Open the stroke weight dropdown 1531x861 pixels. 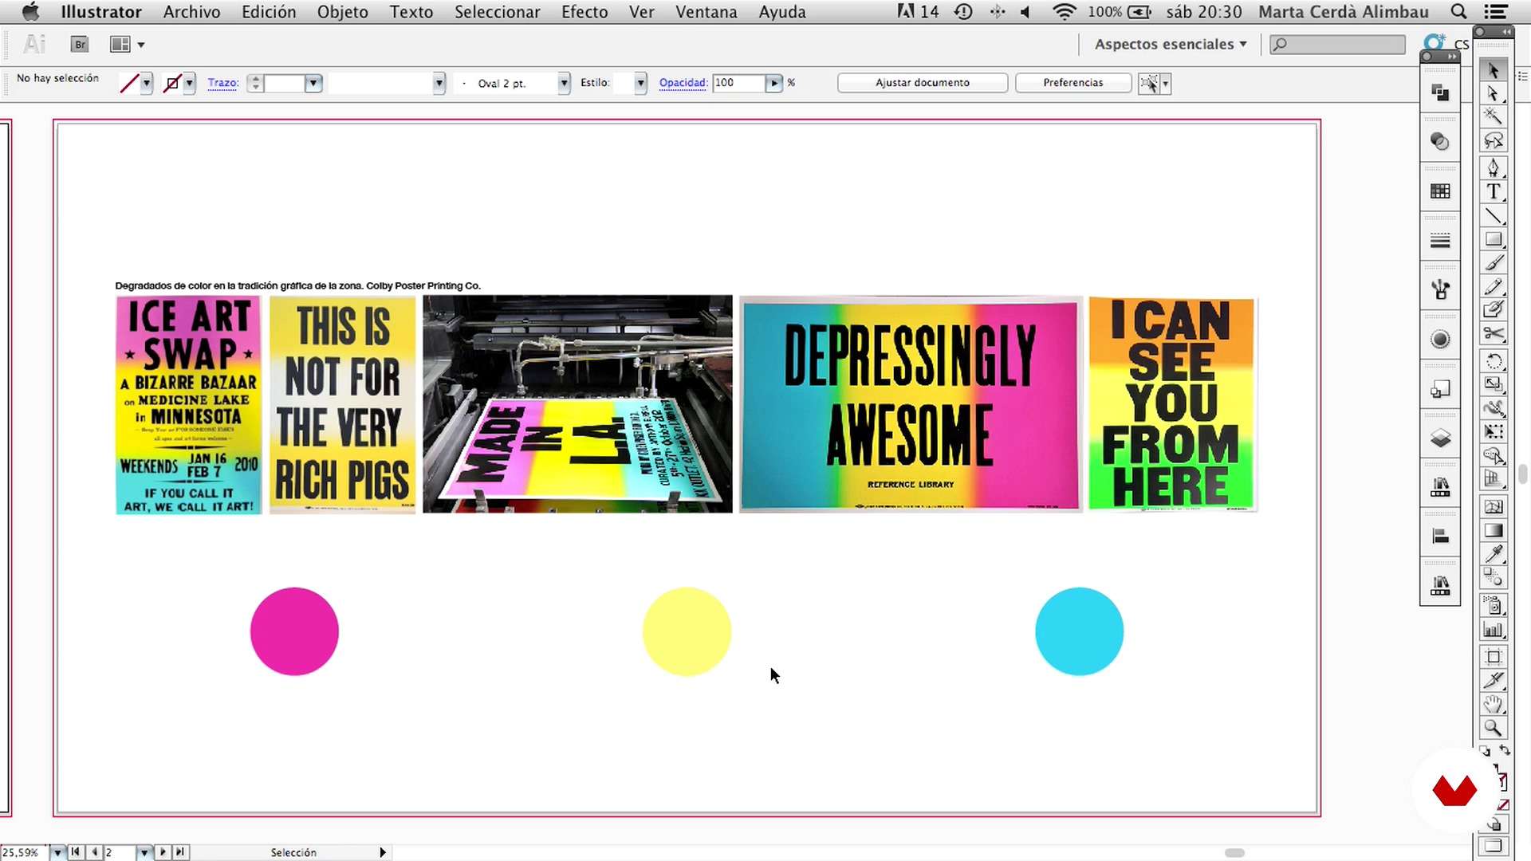tap(313, 83)
